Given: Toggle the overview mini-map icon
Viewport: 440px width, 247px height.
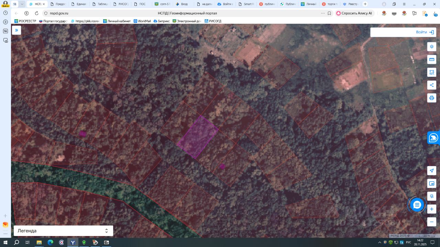Looking at the screenshot, I should pos(432,184).
